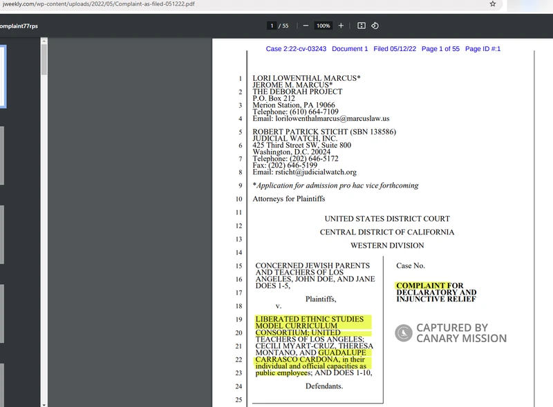Click the total page count '/ 55'
This screenshot has height=407, width=553.
click(x=283, y=26)
